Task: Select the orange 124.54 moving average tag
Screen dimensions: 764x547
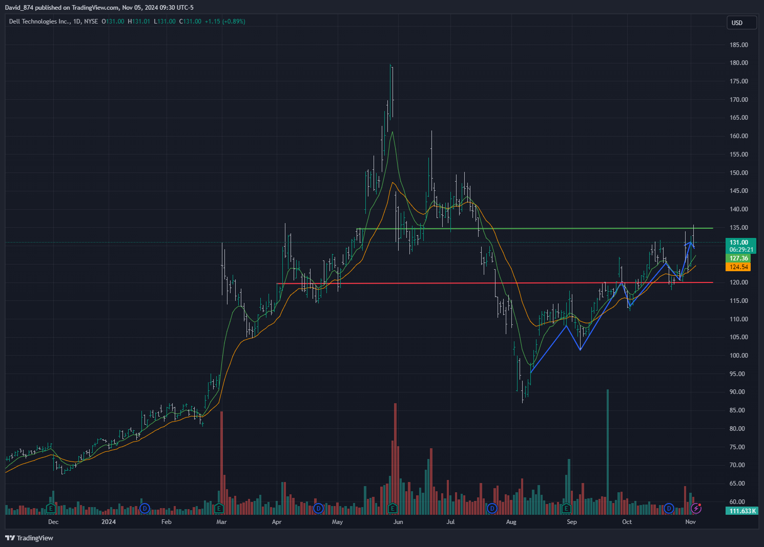Action: tap(738, 267)
